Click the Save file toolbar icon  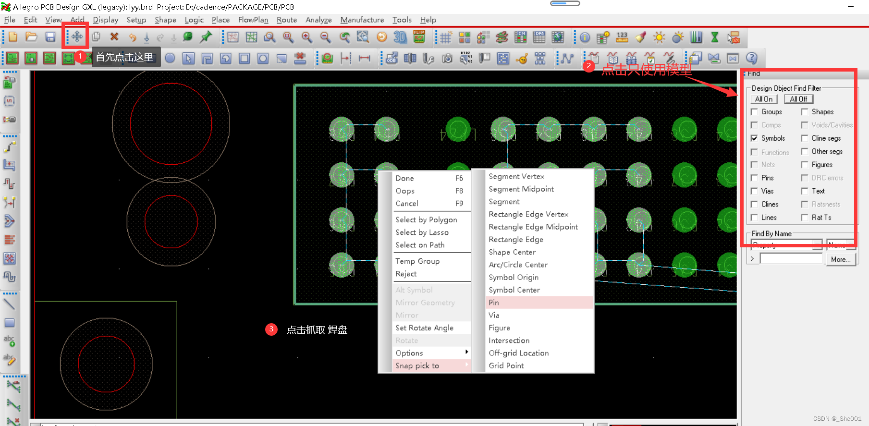[x=50, y=37]
